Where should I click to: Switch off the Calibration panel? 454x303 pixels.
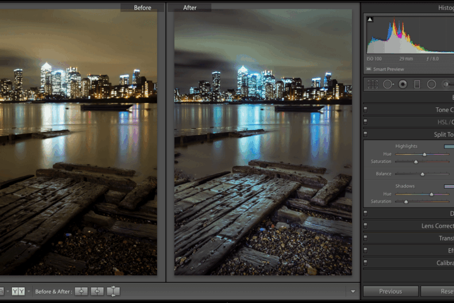pyautogui.click(x=365, y=263)
